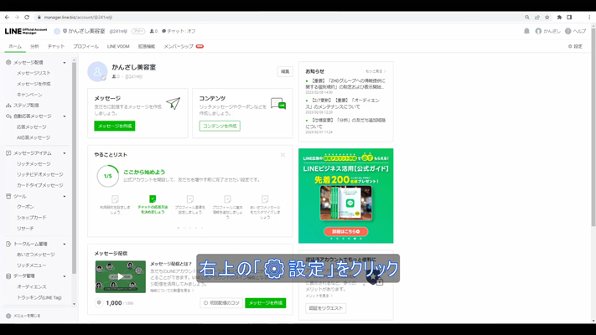Click the LINE Official Account Manager logo
Image resolution: width=596 pixels, height=335 pixels.
(26, 31)
